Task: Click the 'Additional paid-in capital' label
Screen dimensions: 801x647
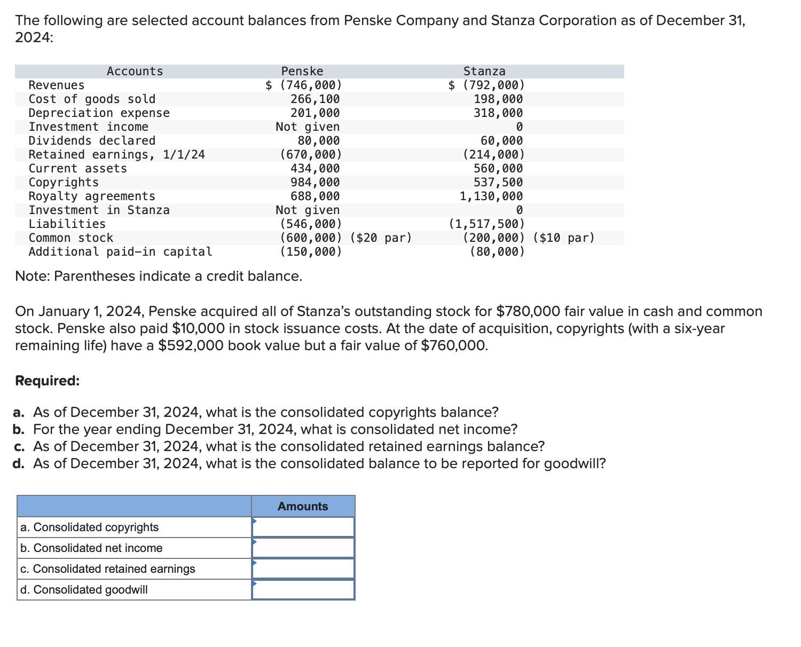Action: tap(120, 251)
